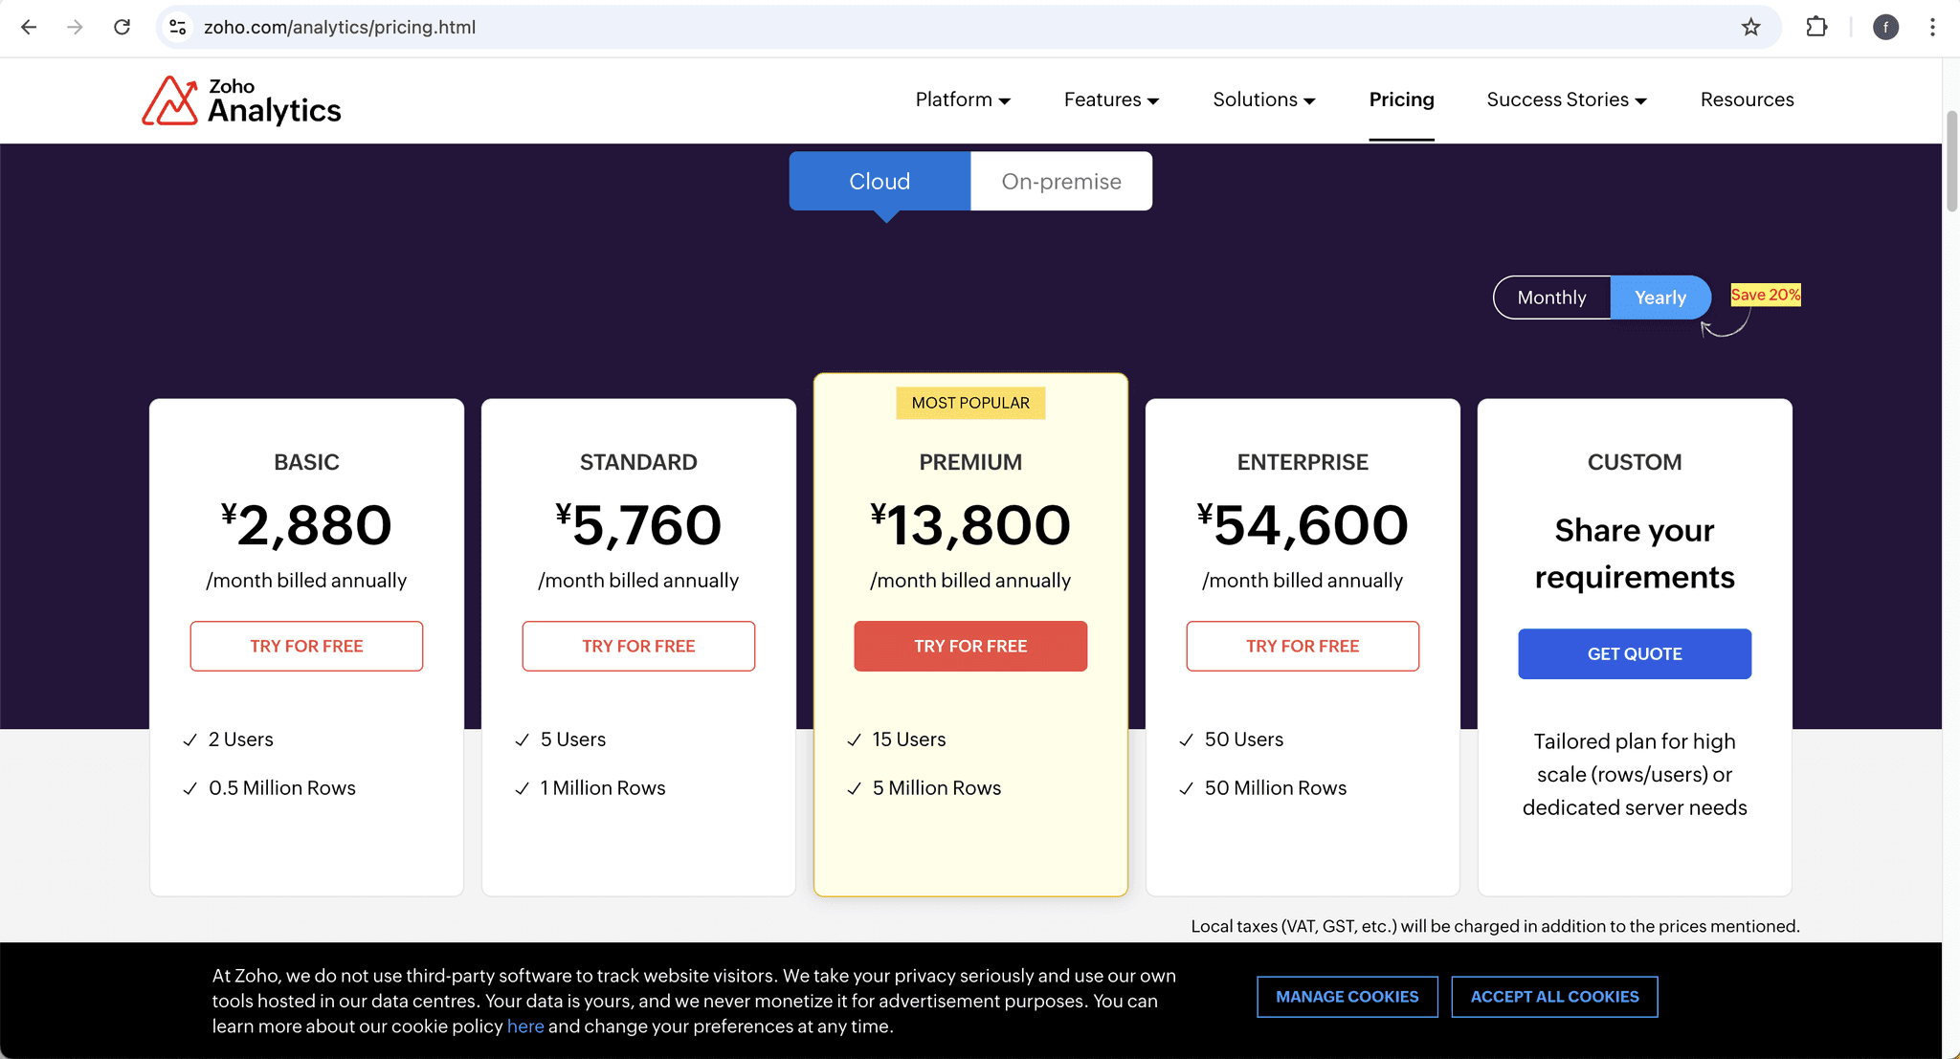Bookmark this page with the star icon

(1751, 27)
